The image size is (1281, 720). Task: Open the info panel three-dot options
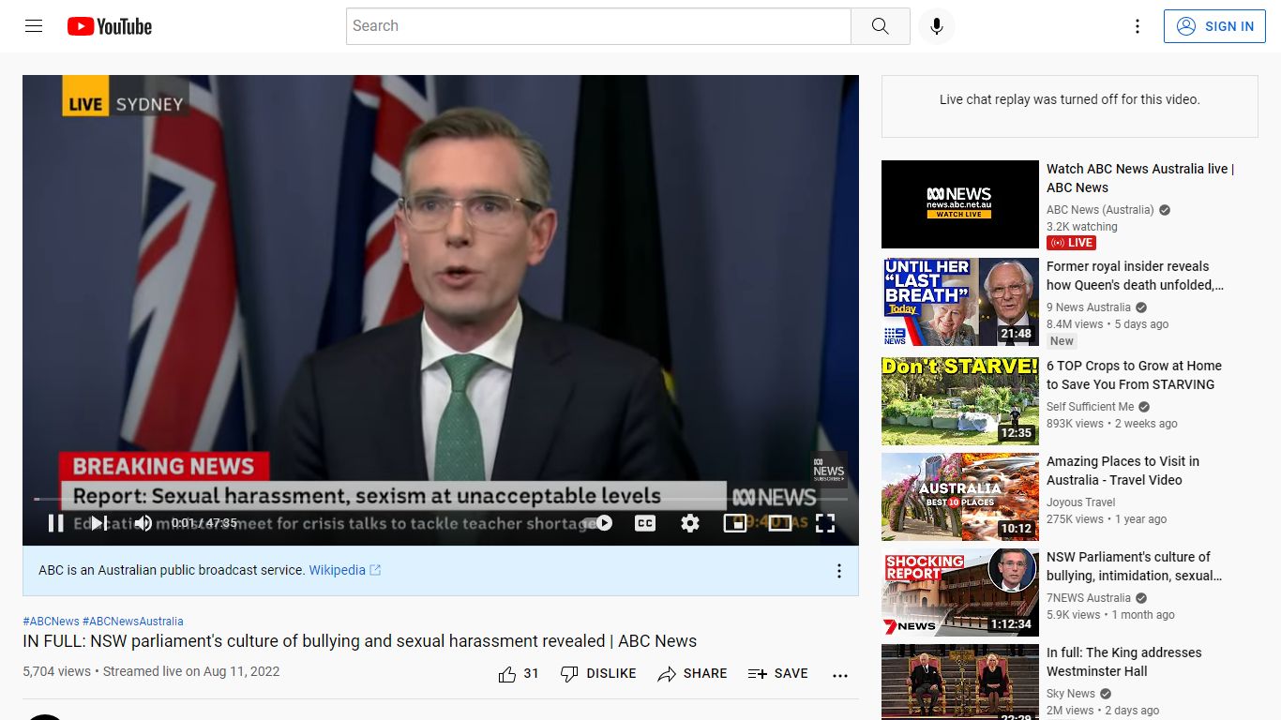point(839,571)
